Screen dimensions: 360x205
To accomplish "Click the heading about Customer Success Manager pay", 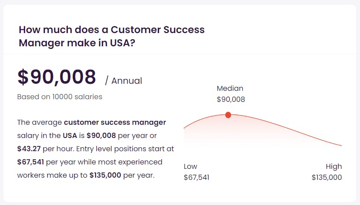I will point(111,36).
